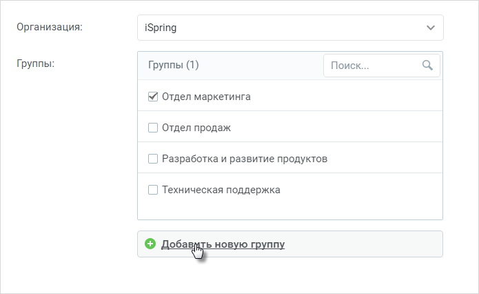Open the iSpring organization combo box
Image resolution: width=479 pixels, height=294 pixels.
[x=290, y=28]
